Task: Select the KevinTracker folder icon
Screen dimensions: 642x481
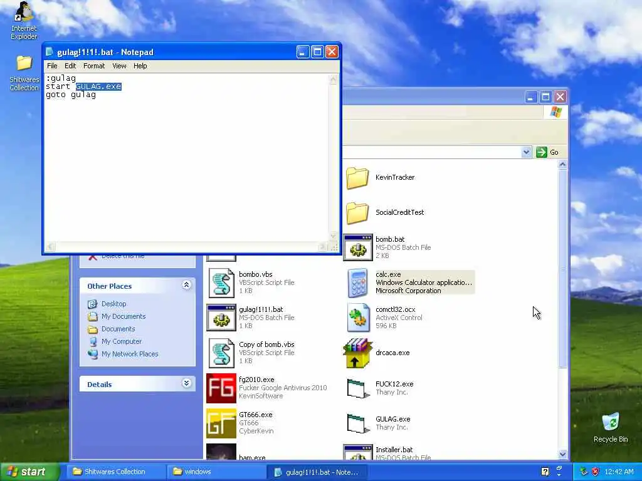Action: pos(357,177)
